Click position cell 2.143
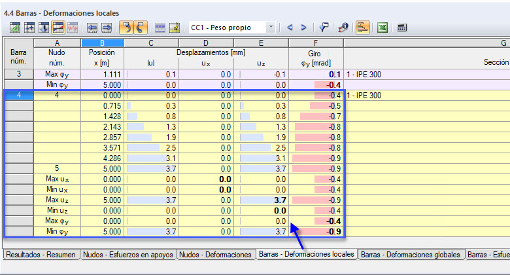Screen dimensions: 510x275 tap(102, 127)
